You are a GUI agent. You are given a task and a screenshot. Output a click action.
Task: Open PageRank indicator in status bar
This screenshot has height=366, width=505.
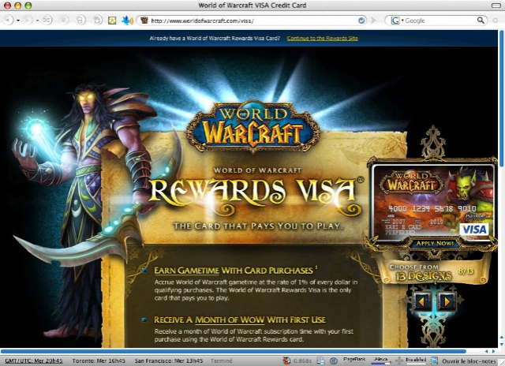(x=354, y=359)
